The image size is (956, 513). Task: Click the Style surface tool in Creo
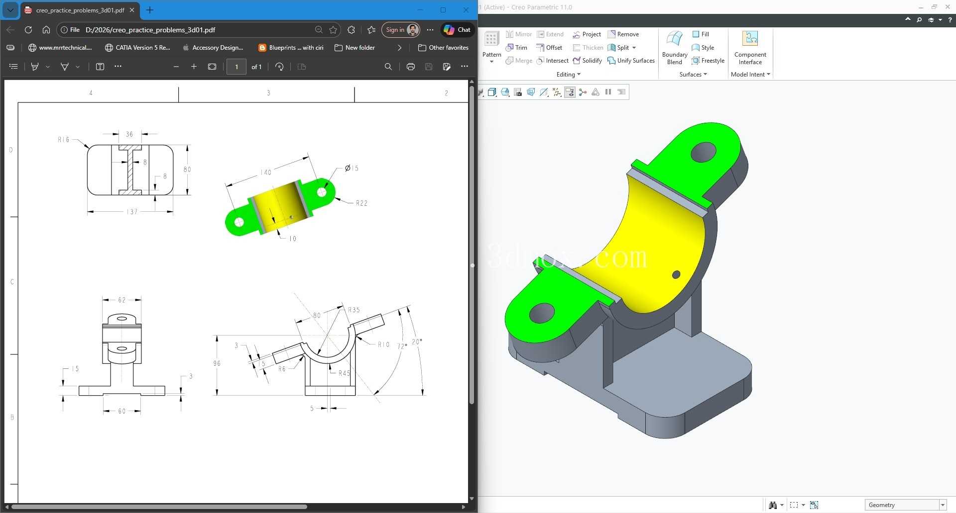[703, 48]
